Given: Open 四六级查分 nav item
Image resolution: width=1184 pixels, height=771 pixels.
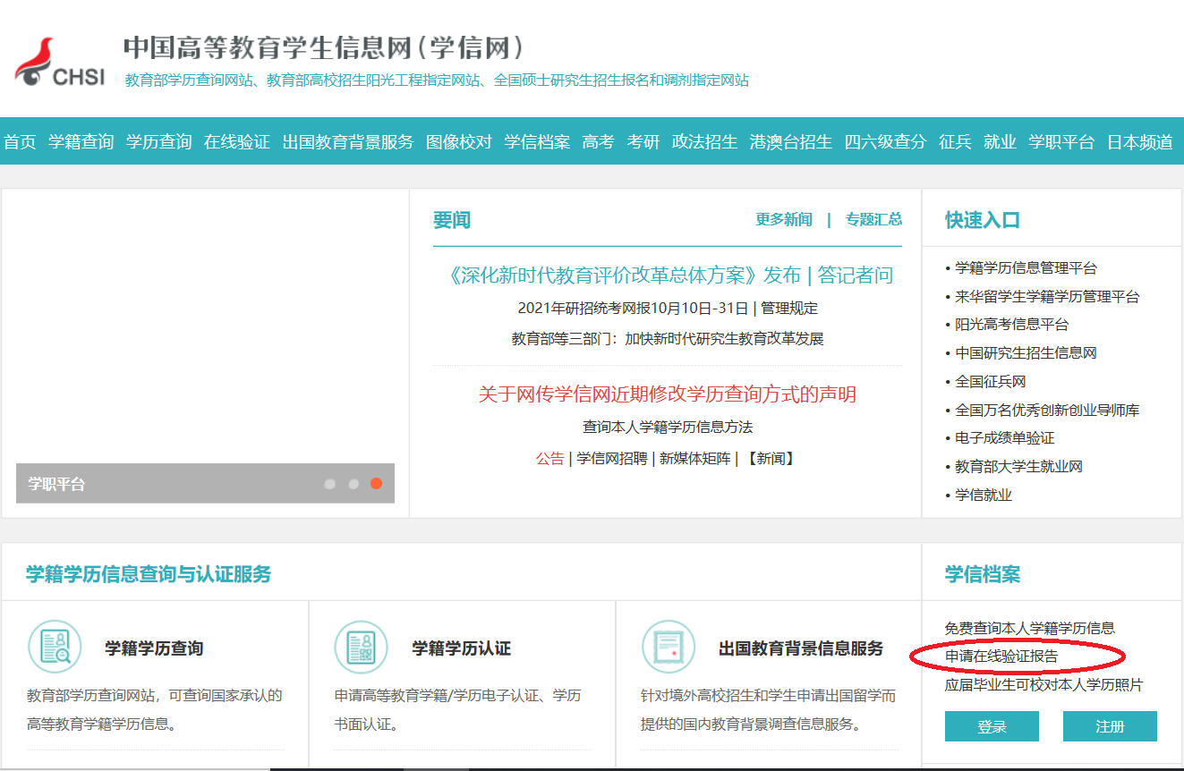Looking at the screenshot, I should pos(886,141).
